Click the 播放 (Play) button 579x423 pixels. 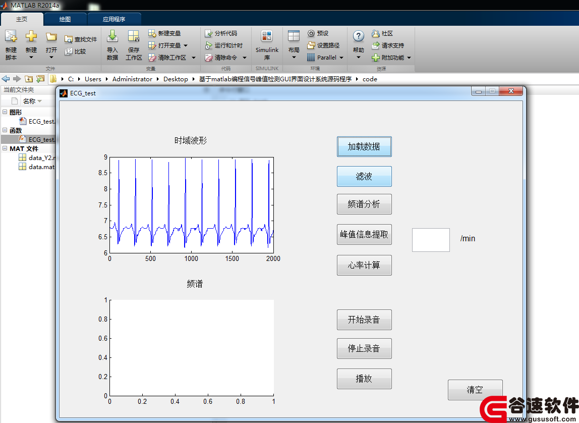point(364,379)
